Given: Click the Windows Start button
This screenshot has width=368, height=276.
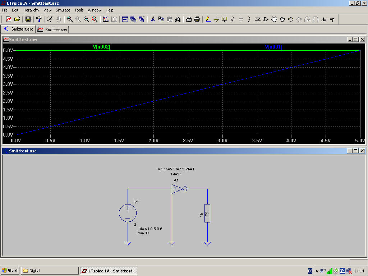Looking at the screenshot, I should pos(10,271).
